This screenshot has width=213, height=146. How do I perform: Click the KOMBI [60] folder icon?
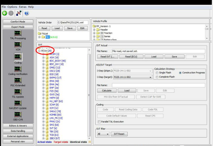47,115
